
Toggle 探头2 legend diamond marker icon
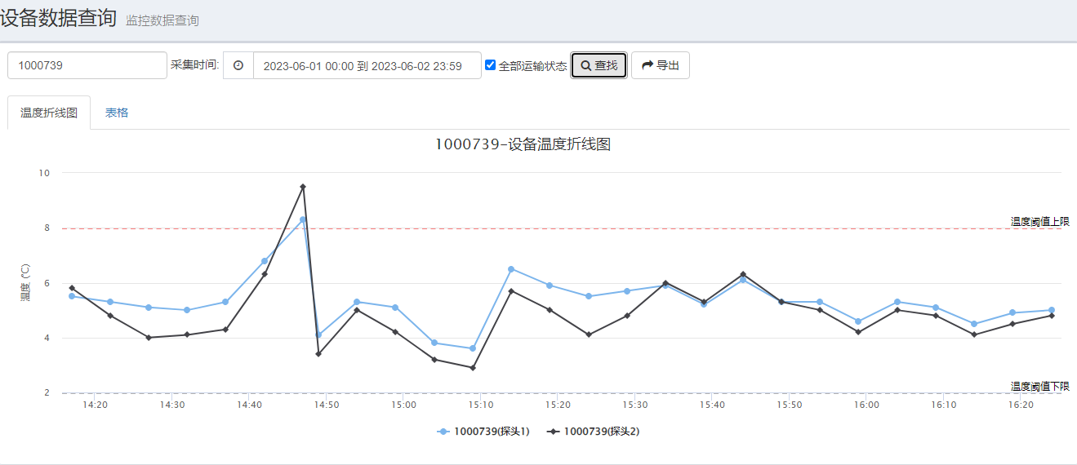pos(554,432)
